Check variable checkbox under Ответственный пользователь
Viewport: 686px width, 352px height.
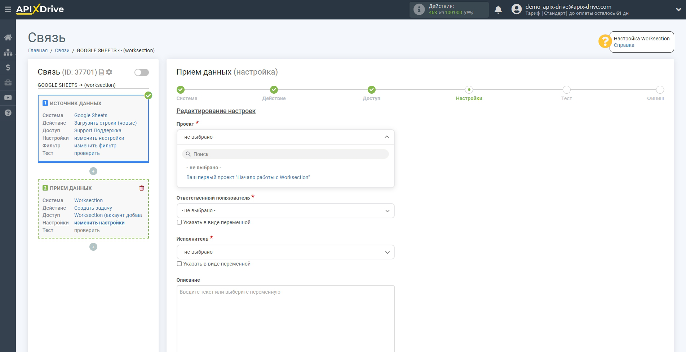(x=179, y=222)
